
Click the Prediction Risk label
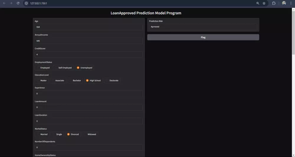point(156,21)
